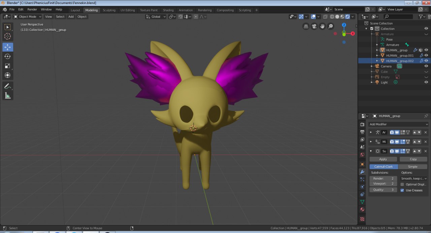Open the Object Data properties tab
The width and height of the screenshot is (431, 233).
(x=362, y=202)
